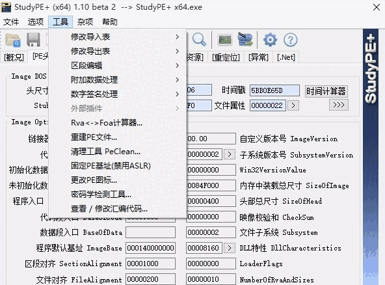Click the DllCharacteristics field 00008160
The height and width of the screenshot is (285, 385).
click(x=204, y=248)
